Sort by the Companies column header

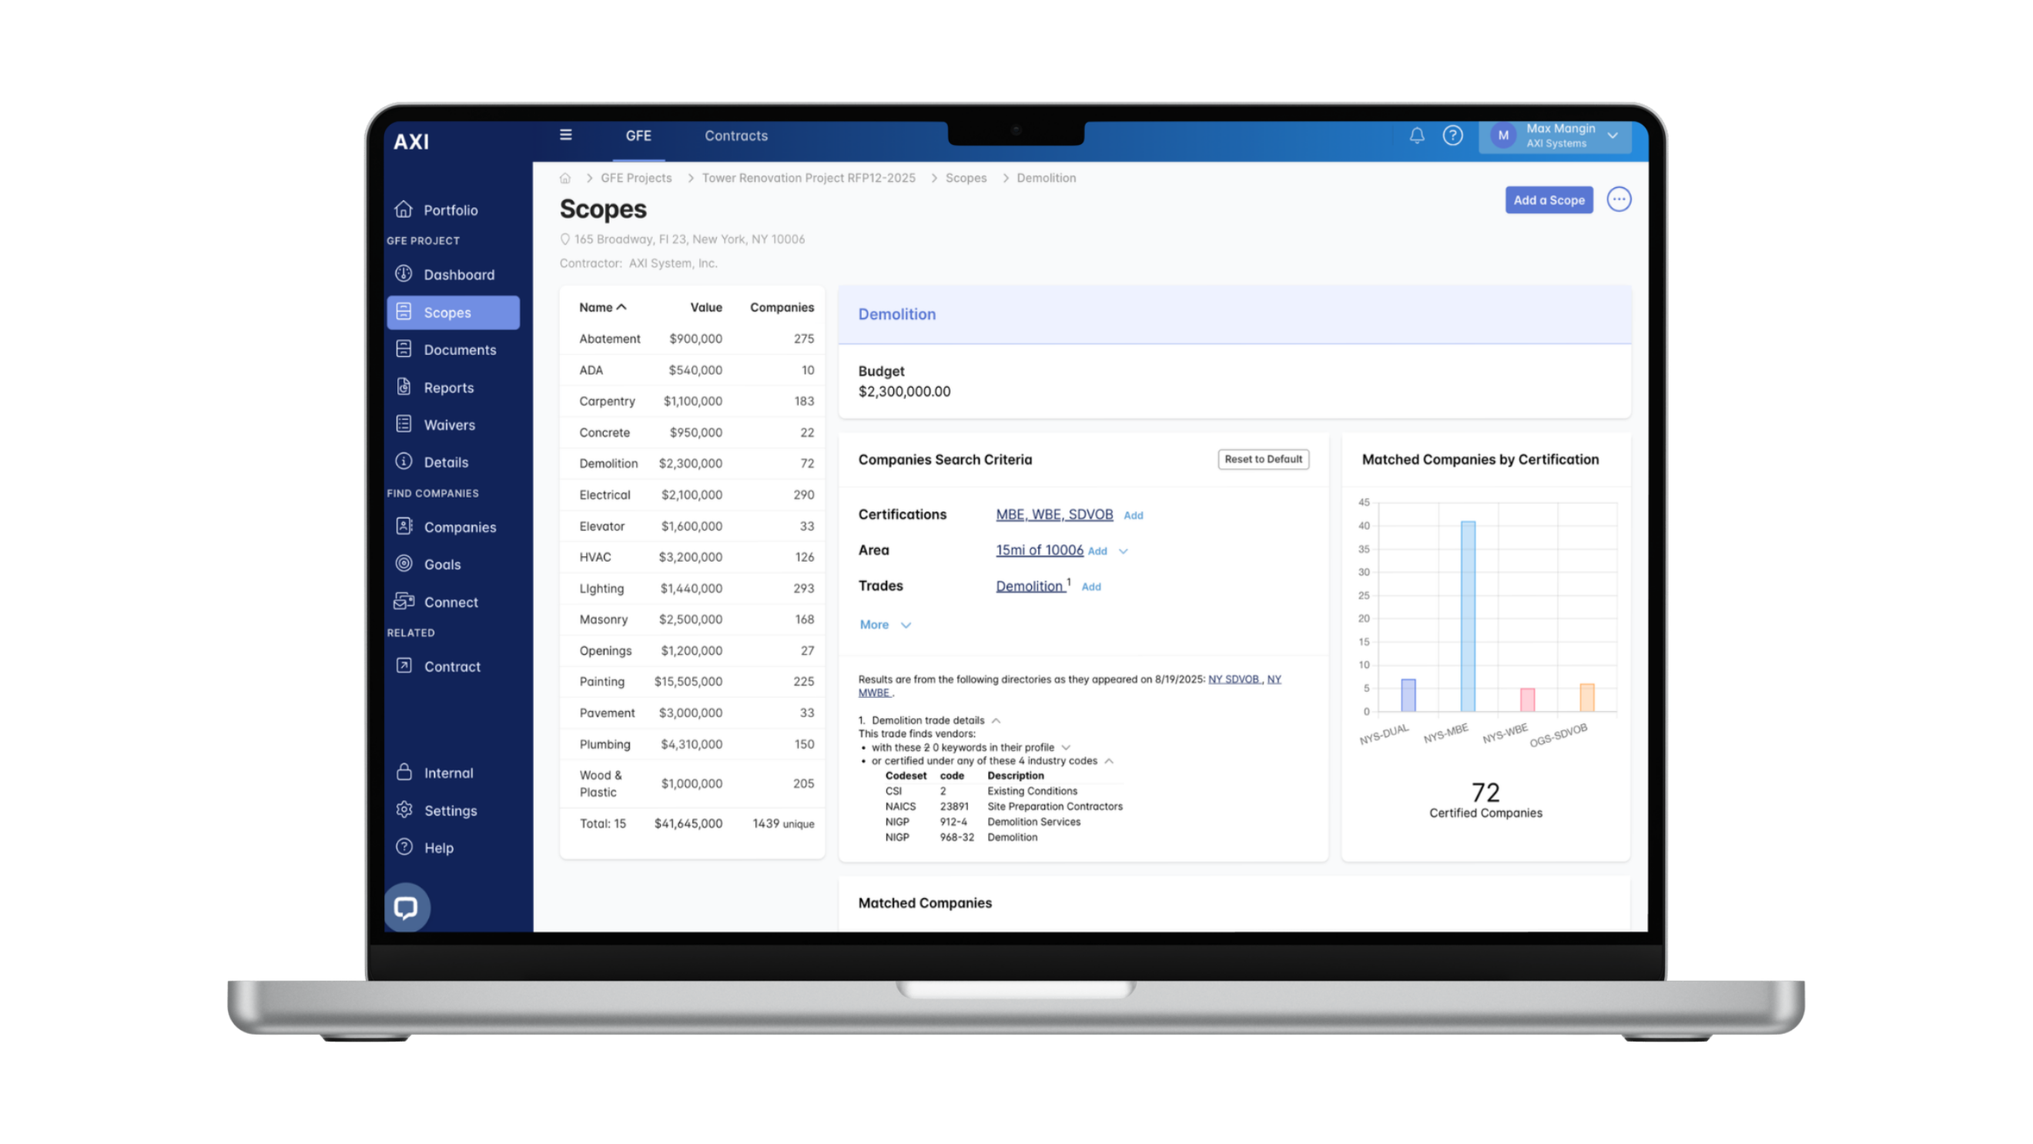[x=782, y=307]
